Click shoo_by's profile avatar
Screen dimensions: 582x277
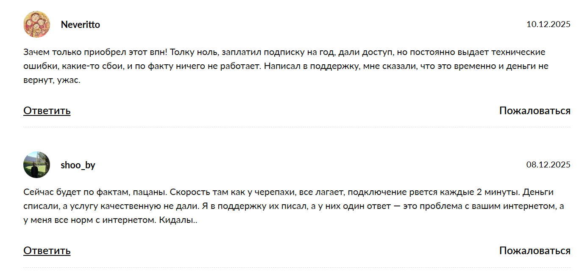coord(36,165)
